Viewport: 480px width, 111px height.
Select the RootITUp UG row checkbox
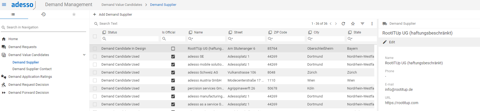pyautogui.click(x=95, y=49)
